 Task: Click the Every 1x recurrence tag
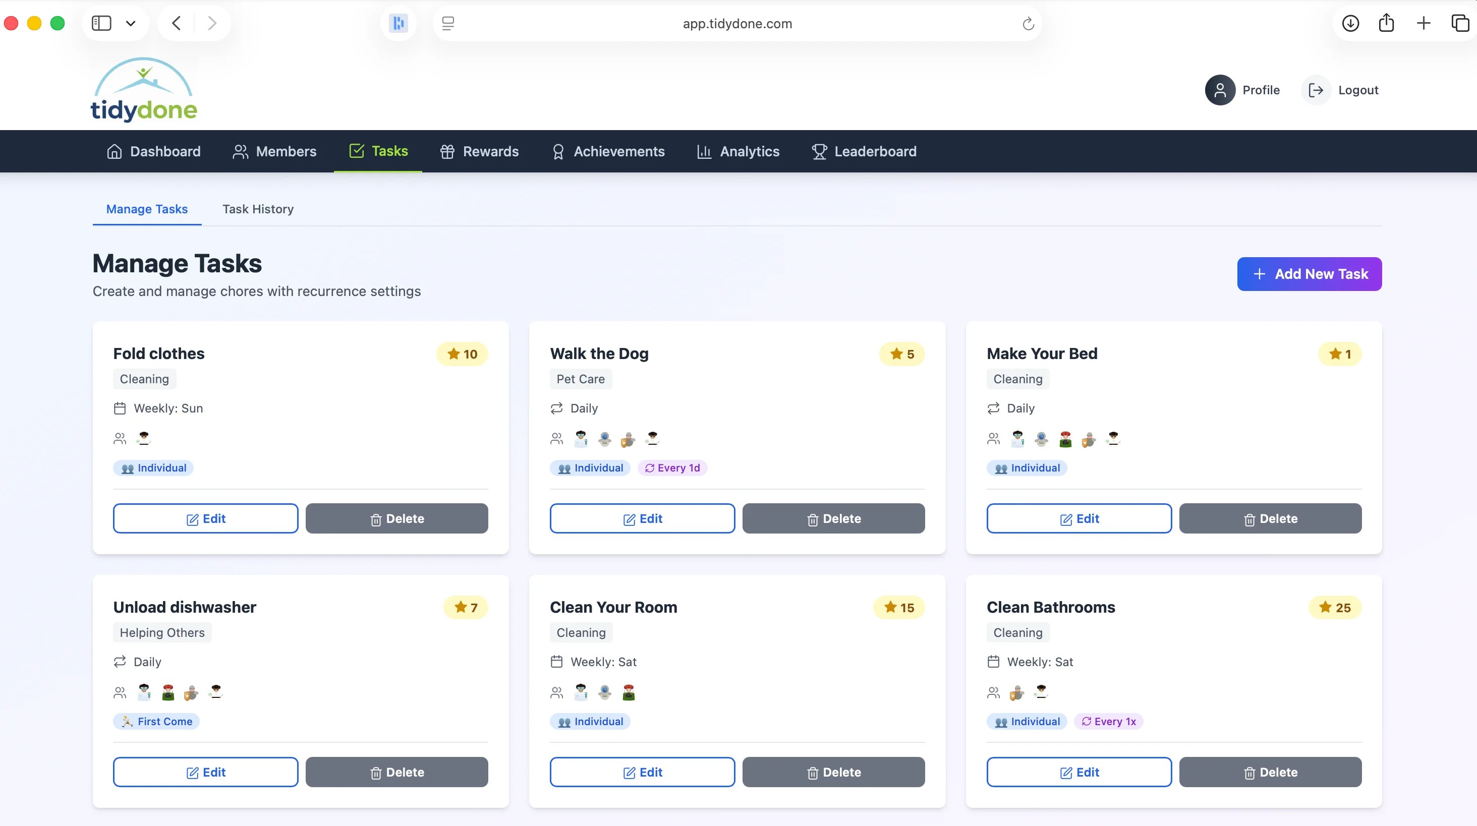1108,722
